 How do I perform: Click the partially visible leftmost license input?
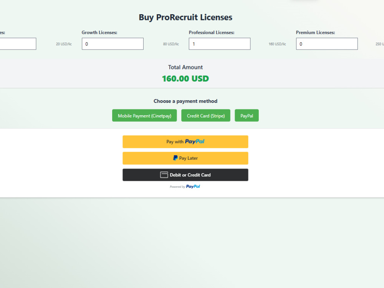tap(18, 44)
